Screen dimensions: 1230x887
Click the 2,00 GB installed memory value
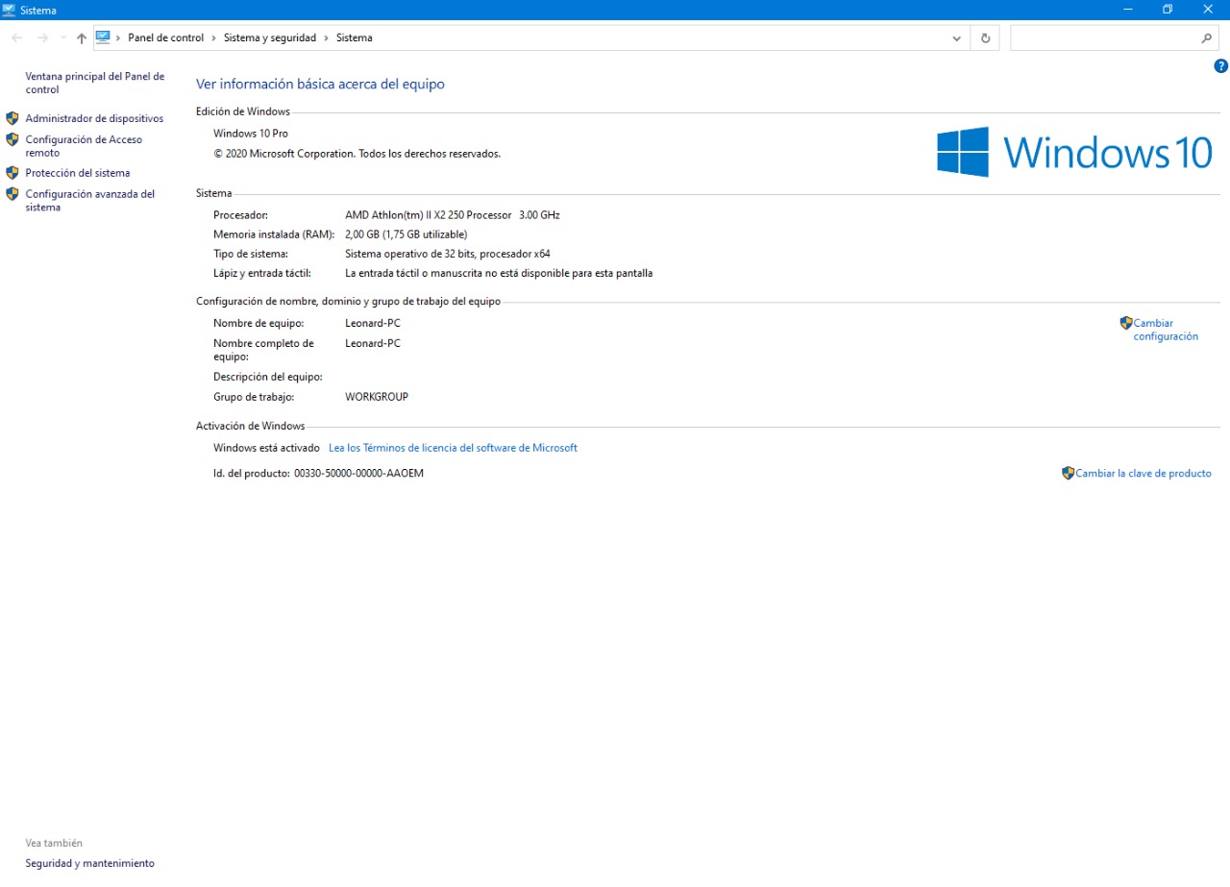[x=406, y=234]
